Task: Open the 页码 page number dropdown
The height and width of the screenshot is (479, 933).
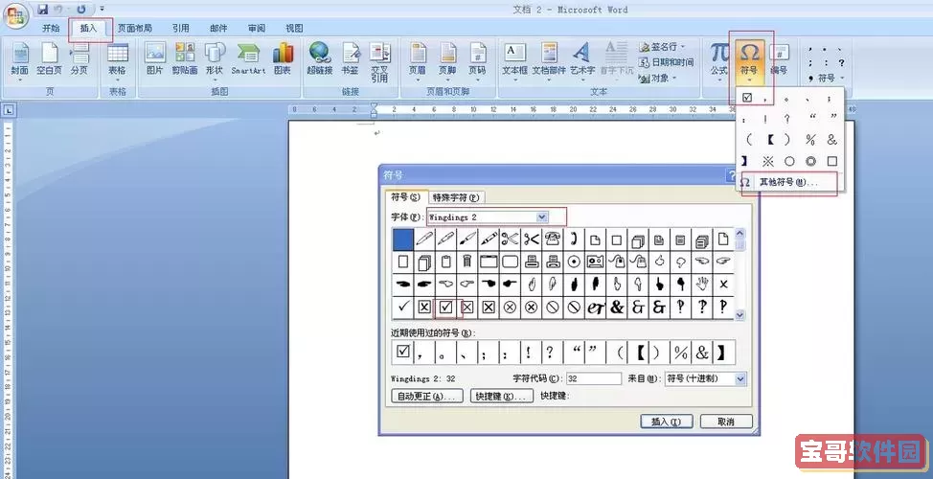Action: (477, 60)
